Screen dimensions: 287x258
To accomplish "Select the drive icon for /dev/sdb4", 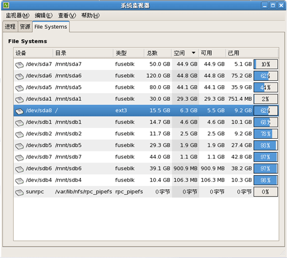I will coord(20,181).
